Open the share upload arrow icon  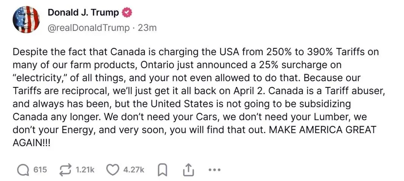(188, 170)
